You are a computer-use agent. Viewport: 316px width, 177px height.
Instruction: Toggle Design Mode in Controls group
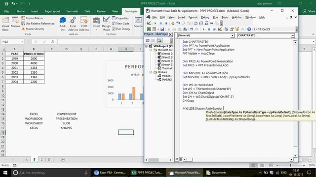(x=106, y=24)
